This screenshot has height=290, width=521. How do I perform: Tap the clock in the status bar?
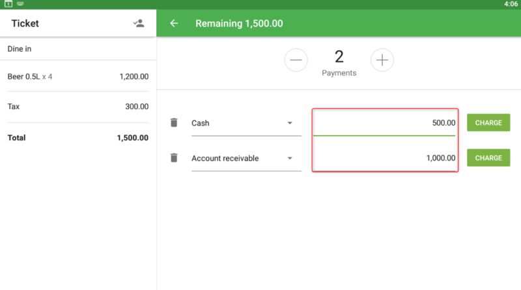click(511, 4)
